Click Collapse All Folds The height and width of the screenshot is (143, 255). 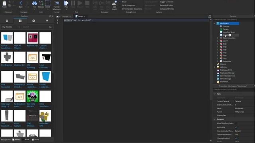167,9
